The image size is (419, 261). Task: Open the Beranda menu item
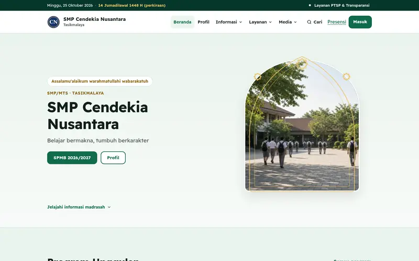(x=182, y=22)
